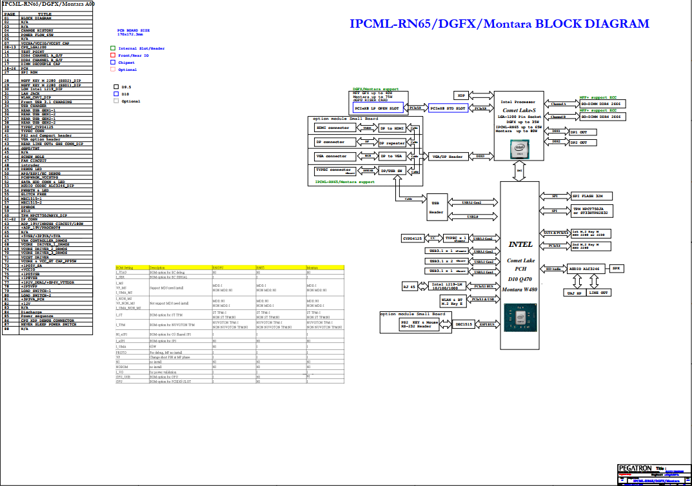Select the SPK block

[616, 268]
